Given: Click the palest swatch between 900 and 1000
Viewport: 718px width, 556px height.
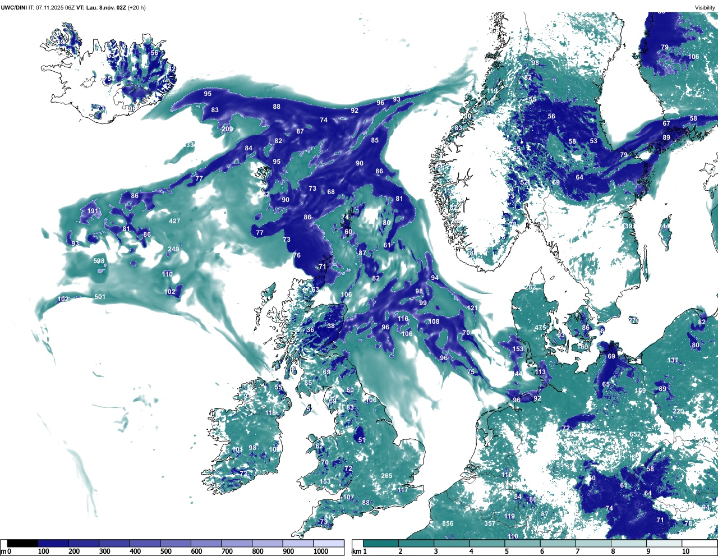Looking at the screenshot, I should pyautogui.click(x=298, y=543).
